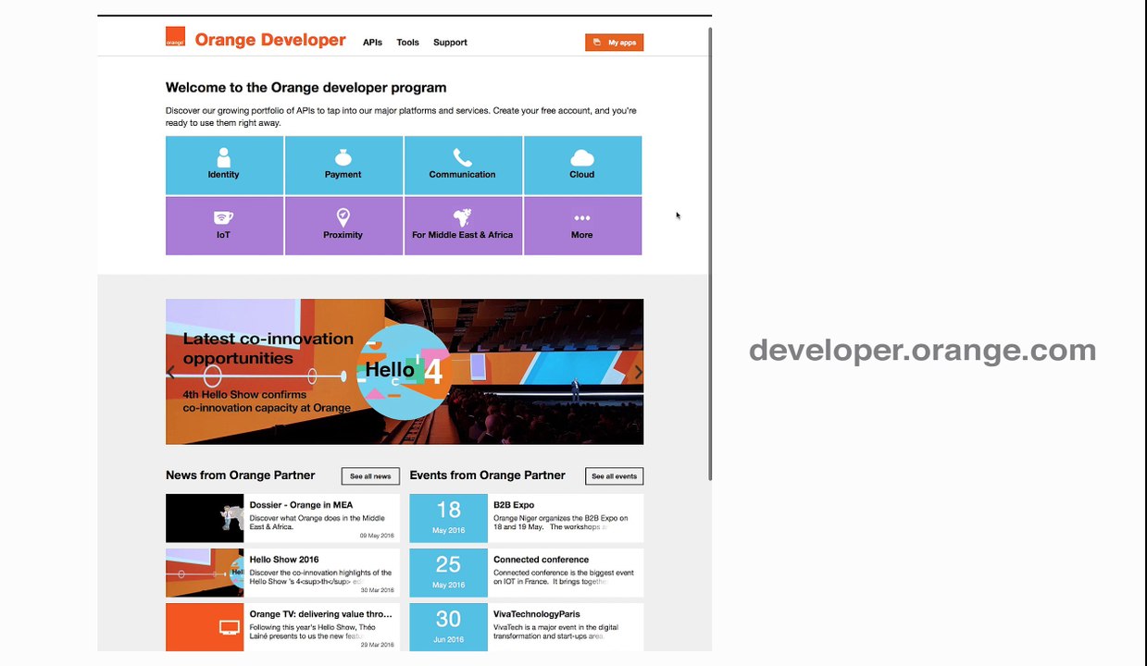Select the Cloud icon tile
The height and width of the screenshot is (666, 1147).
pyautogui.click(x=582, y=166)
